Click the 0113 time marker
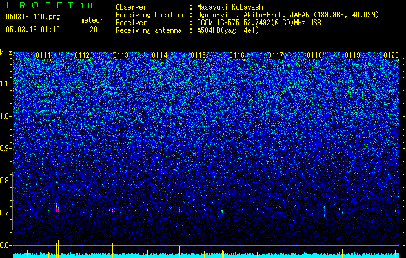 (x=121, y=55)
